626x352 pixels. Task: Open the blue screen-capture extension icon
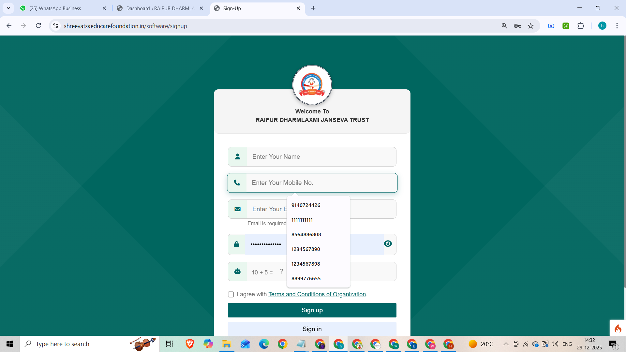point(551,26)
